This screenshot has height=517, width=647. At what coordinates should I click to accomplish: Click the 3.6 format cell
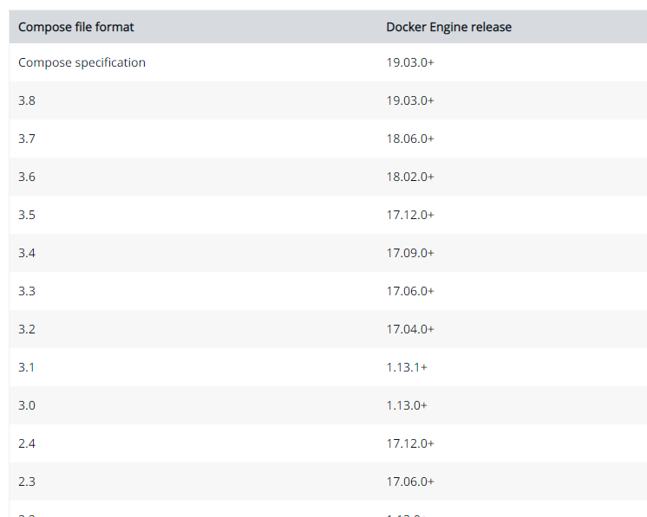[27, 177]
